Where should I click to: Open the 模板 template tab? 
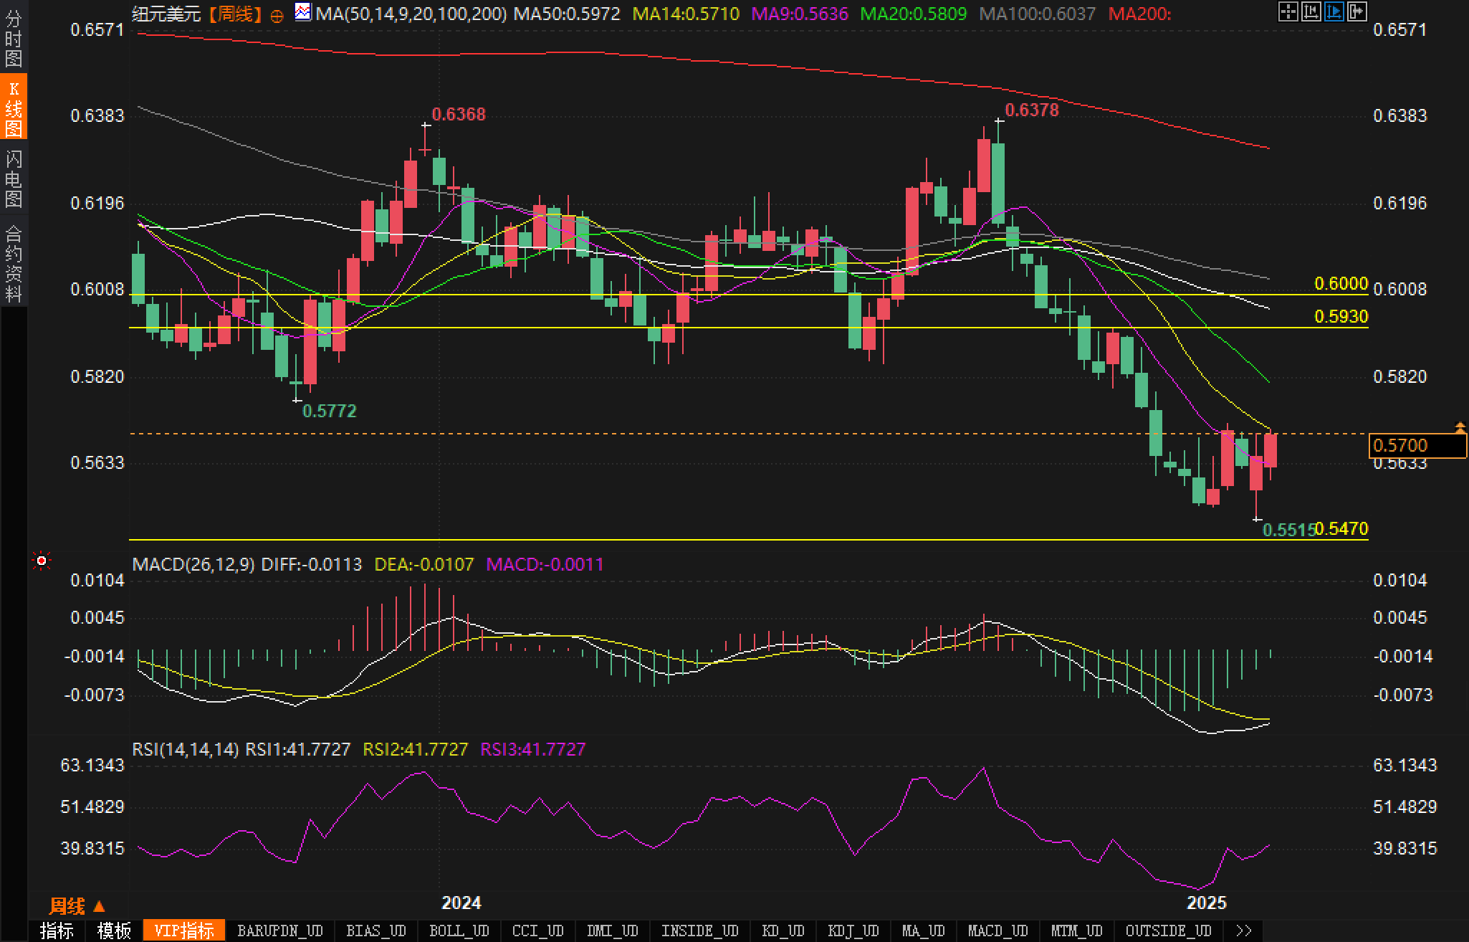[x=114, y=931]
